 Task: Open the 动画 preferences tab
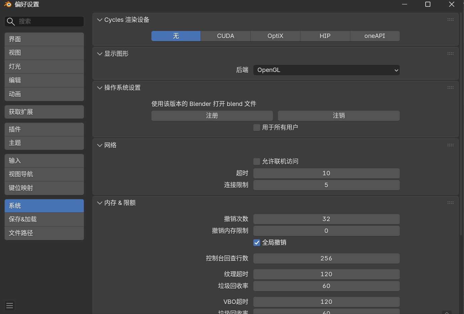click(44, 94)
